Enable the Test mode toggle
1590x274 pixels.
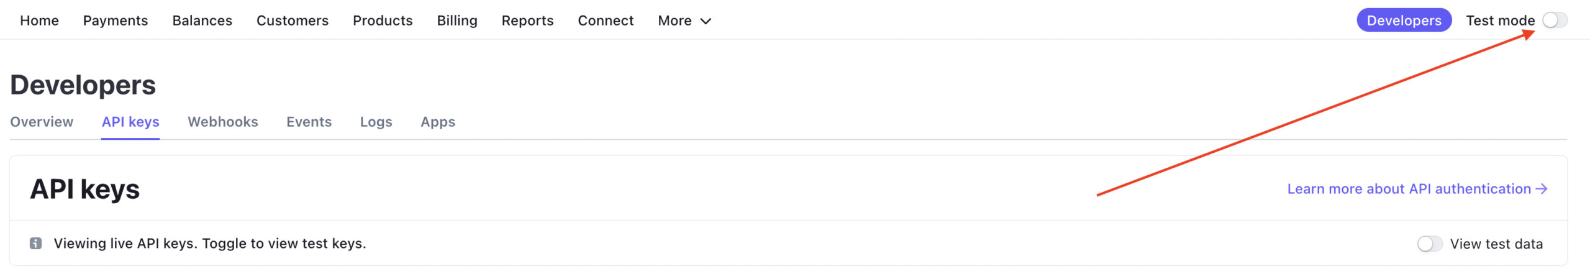1555,21
